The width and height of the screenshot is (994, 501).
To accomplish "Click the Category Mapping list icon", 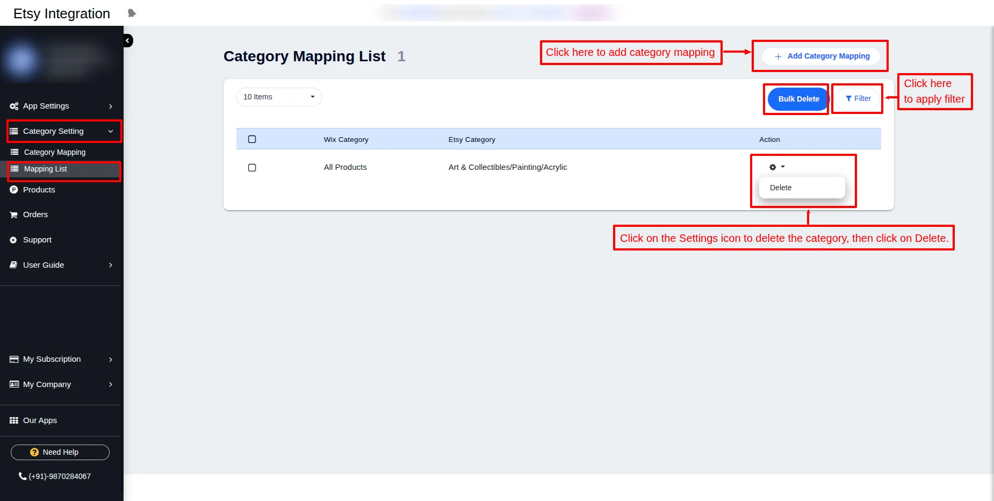I will (x=15, y=152).
